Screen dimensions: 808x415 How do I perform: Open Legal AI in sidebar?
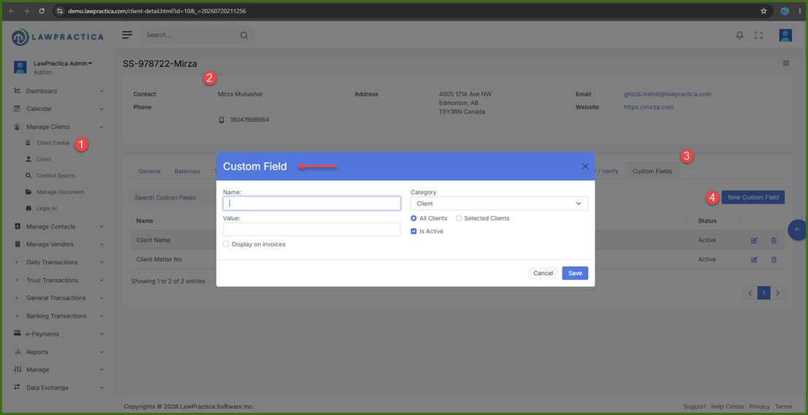[x=47, y=209]
